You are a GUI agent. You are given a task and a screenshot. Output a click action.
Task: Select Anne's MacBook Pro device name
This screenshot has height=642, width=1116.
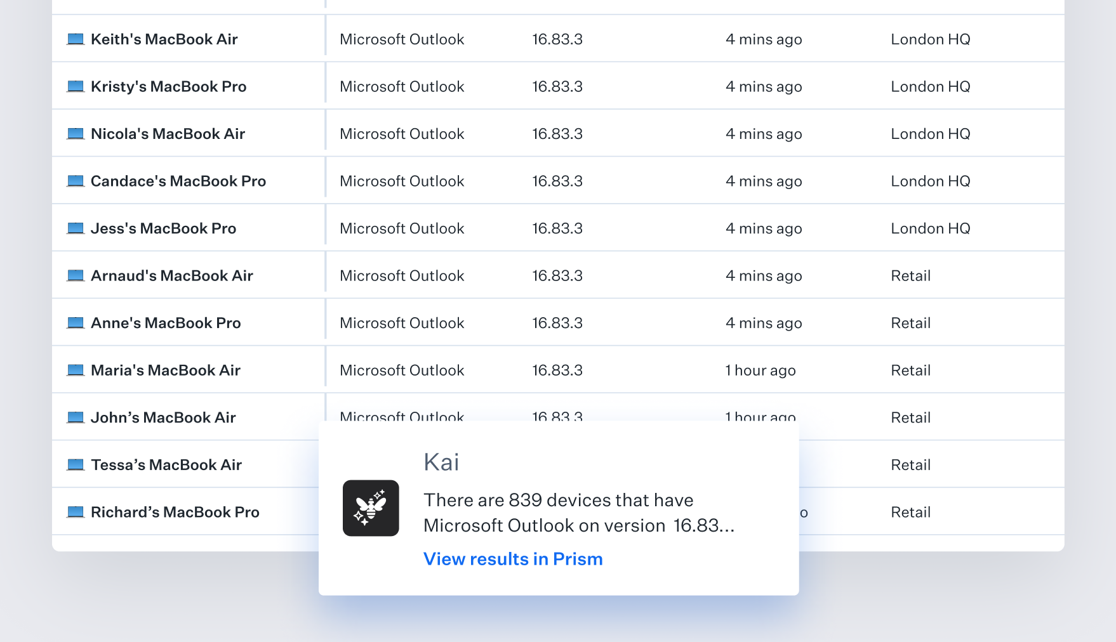coord(166,323)
